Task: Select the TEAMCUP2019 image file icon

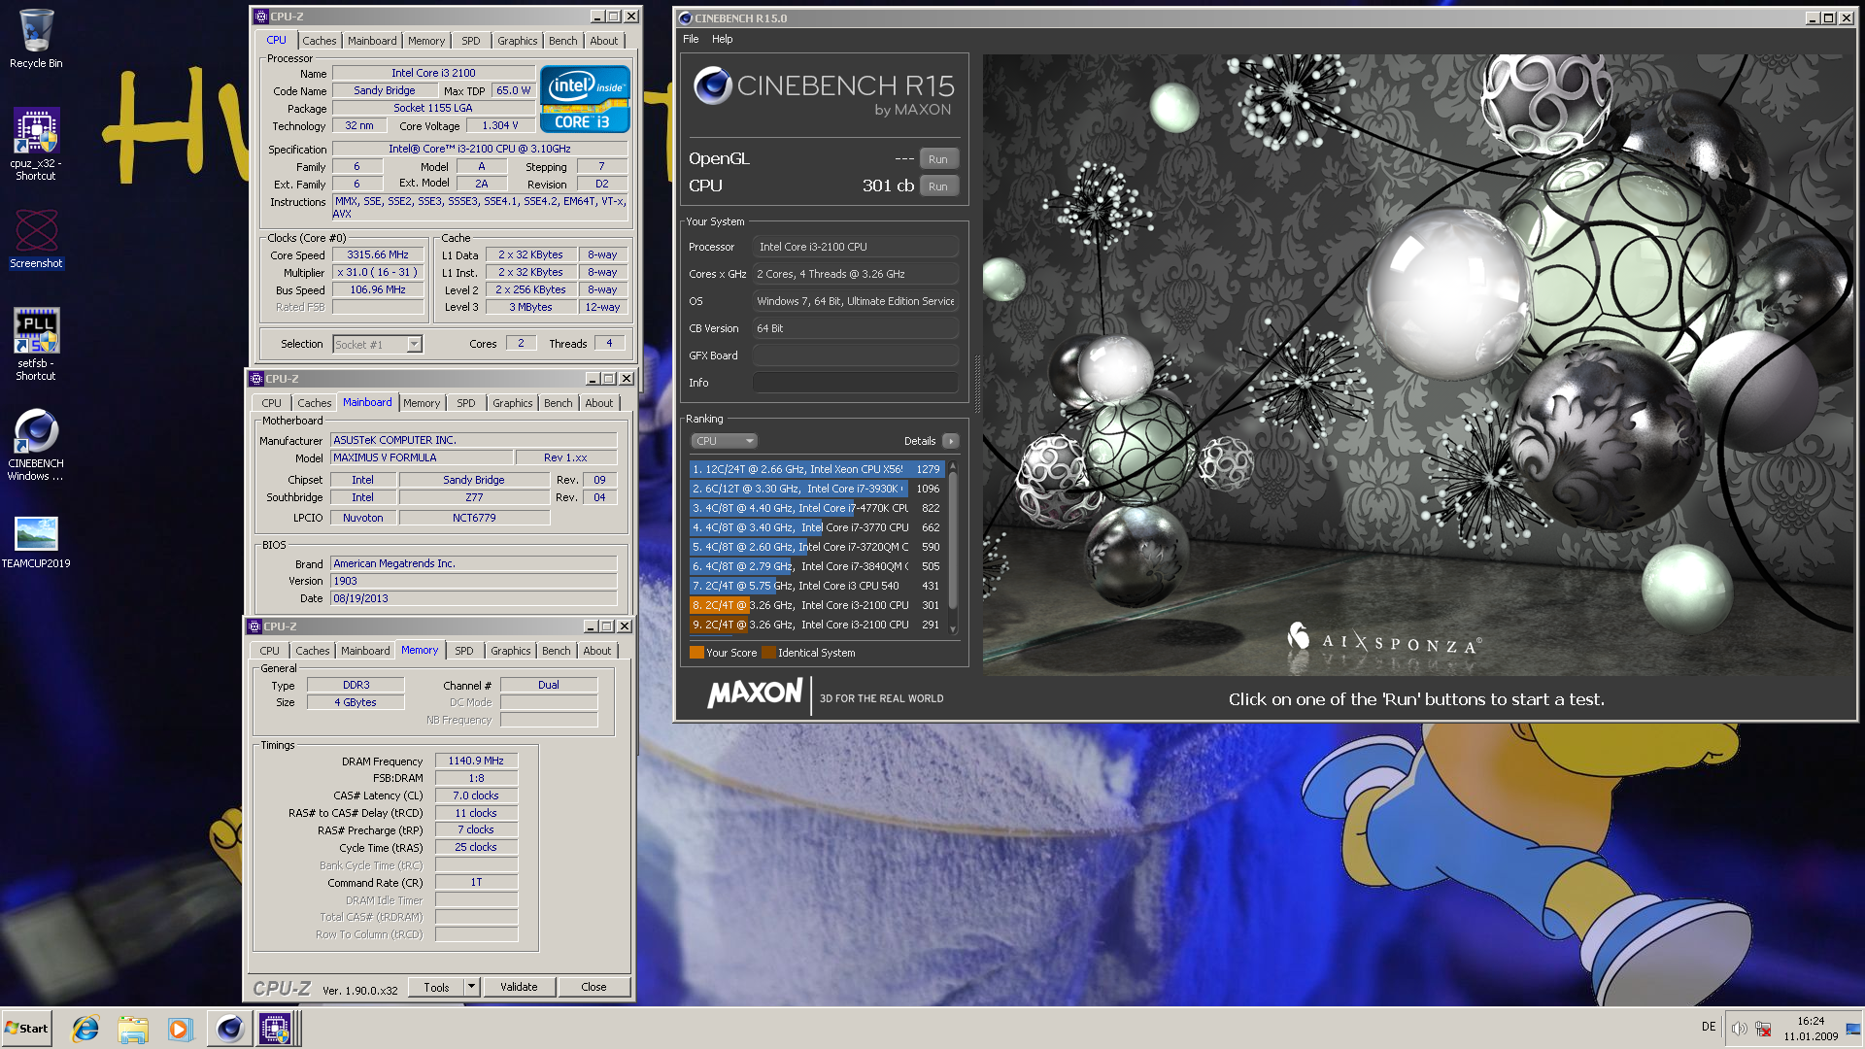Action: coord(36,541)
